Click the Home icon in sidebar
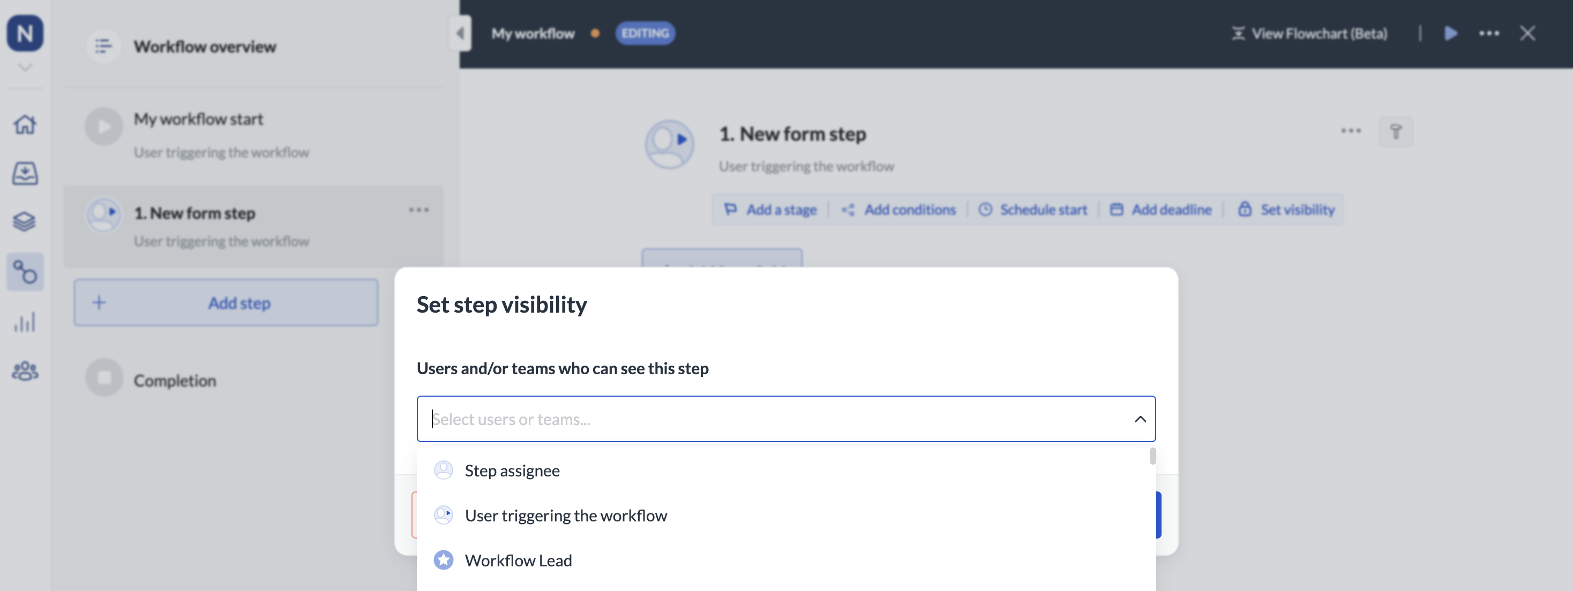 click(25, 124)
